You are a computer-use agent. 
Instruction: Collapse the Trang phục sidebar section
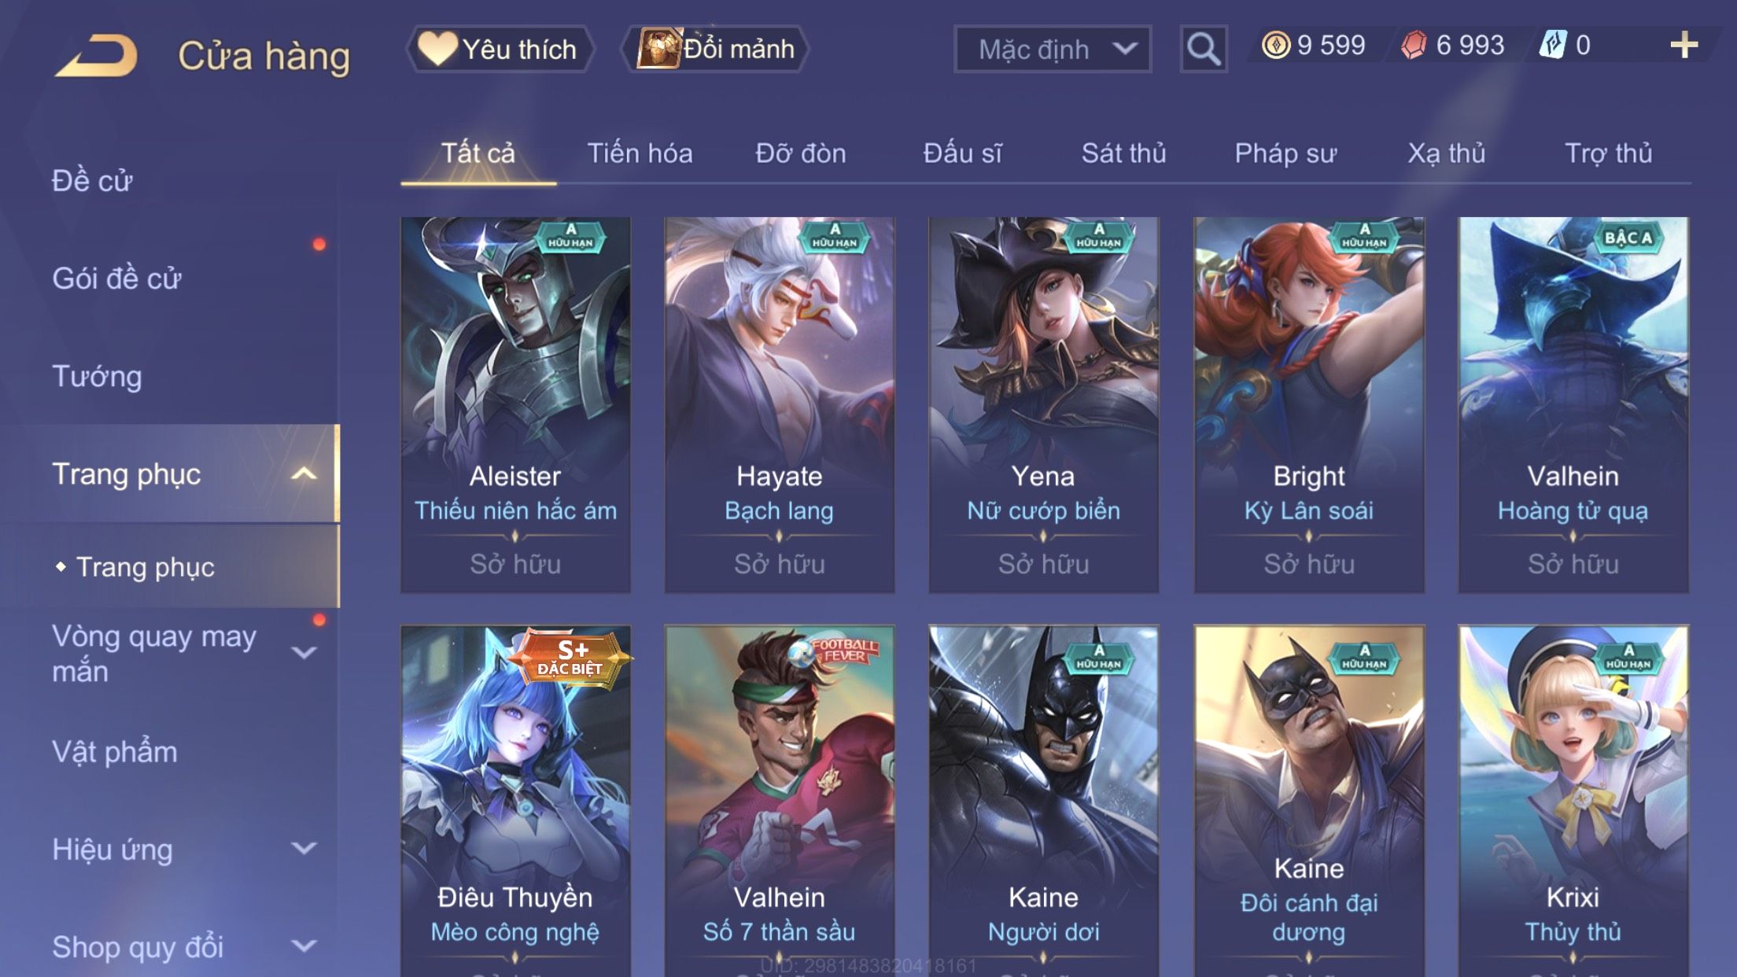304,474
